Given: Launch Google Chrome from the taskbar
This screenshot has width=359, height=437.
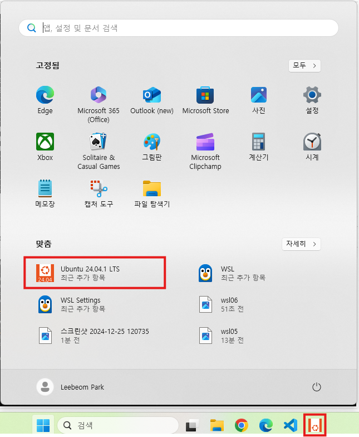Looking at the screenshot, I should pos(242,425).
